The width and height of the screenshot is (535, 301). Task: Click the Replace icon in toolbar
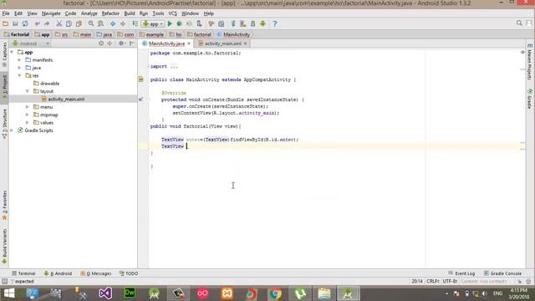click(x=100, y=23)
